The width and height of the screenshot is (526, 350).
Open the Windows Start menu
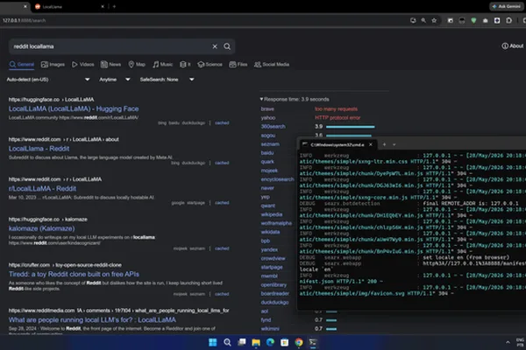pyautogui.click(x=213, y=342)
